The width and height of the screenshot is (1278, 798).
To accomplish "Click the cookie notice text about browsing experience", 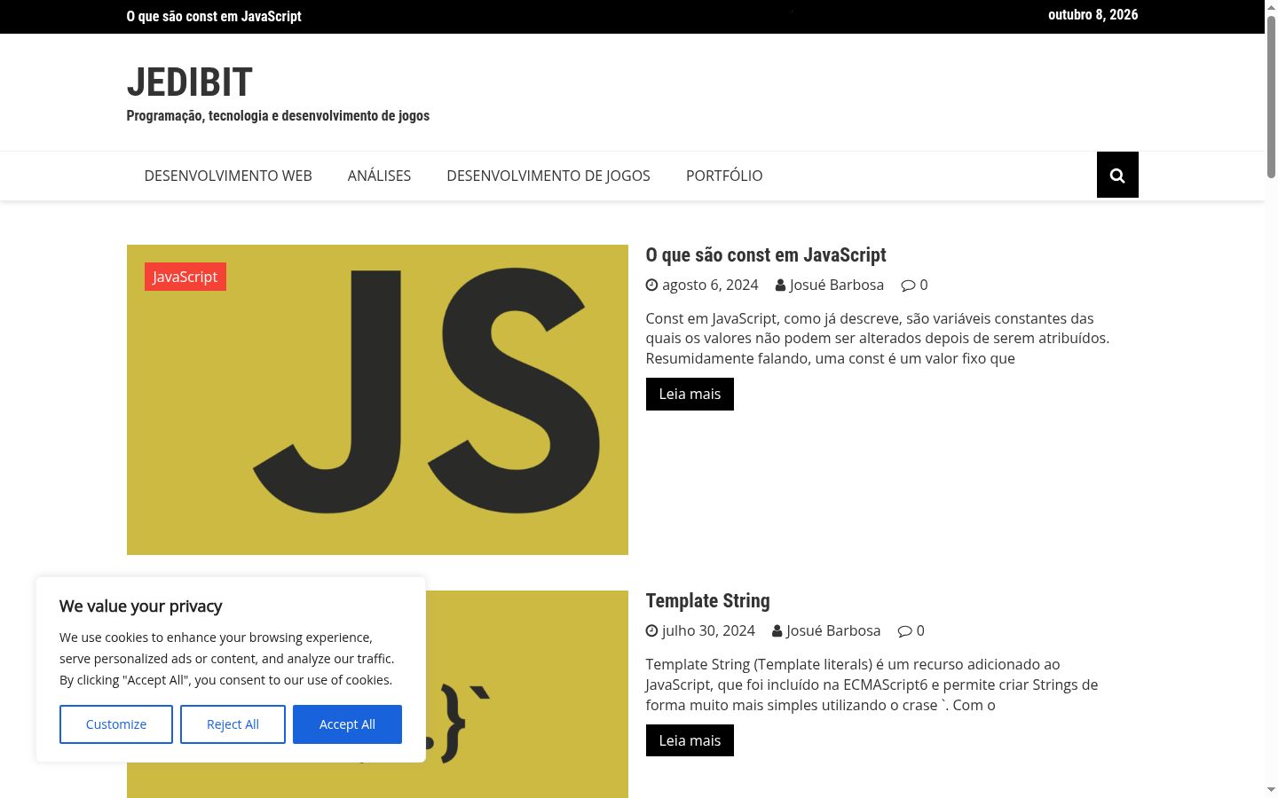I will 227,659.
